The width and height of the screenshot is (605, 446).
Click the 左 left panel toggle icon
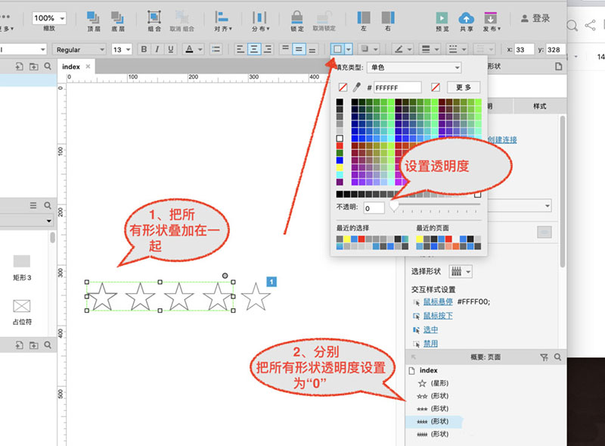coord(364,17)
